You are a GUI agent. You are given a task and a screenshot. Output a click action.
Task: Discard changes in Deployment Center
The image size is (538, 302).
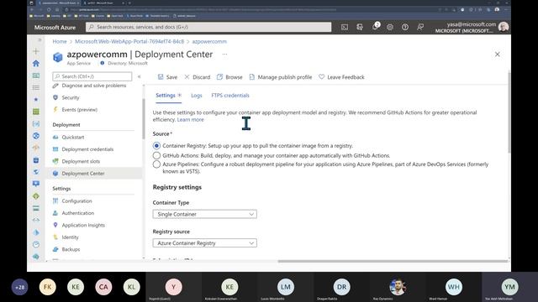tap(198, 77)
